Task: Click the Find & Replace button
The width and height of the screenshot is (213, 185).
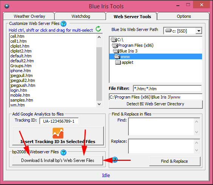Action: tap(174, 161)
